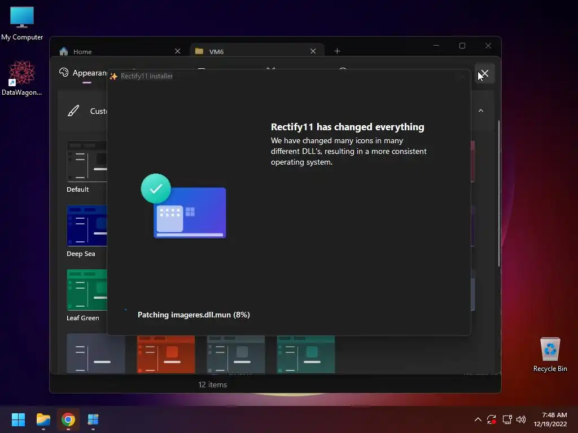
Task: Select the orange-red theme thumbnail
Action: pyautogui.click(x=166, y=354)
